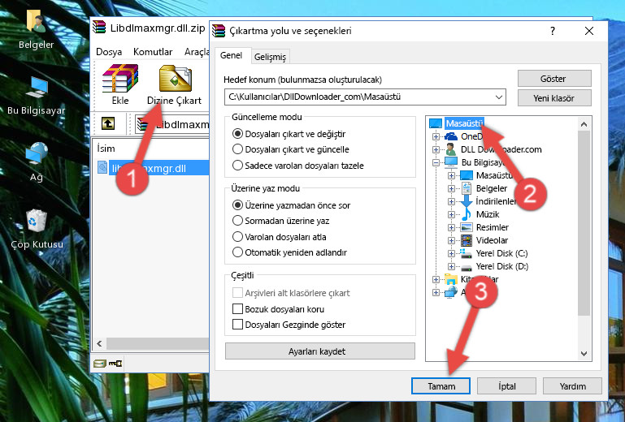This screenshot has width=625, height=422.
Task: Open the Komutlar menu in WinRAR
Action: click(153, 52)
